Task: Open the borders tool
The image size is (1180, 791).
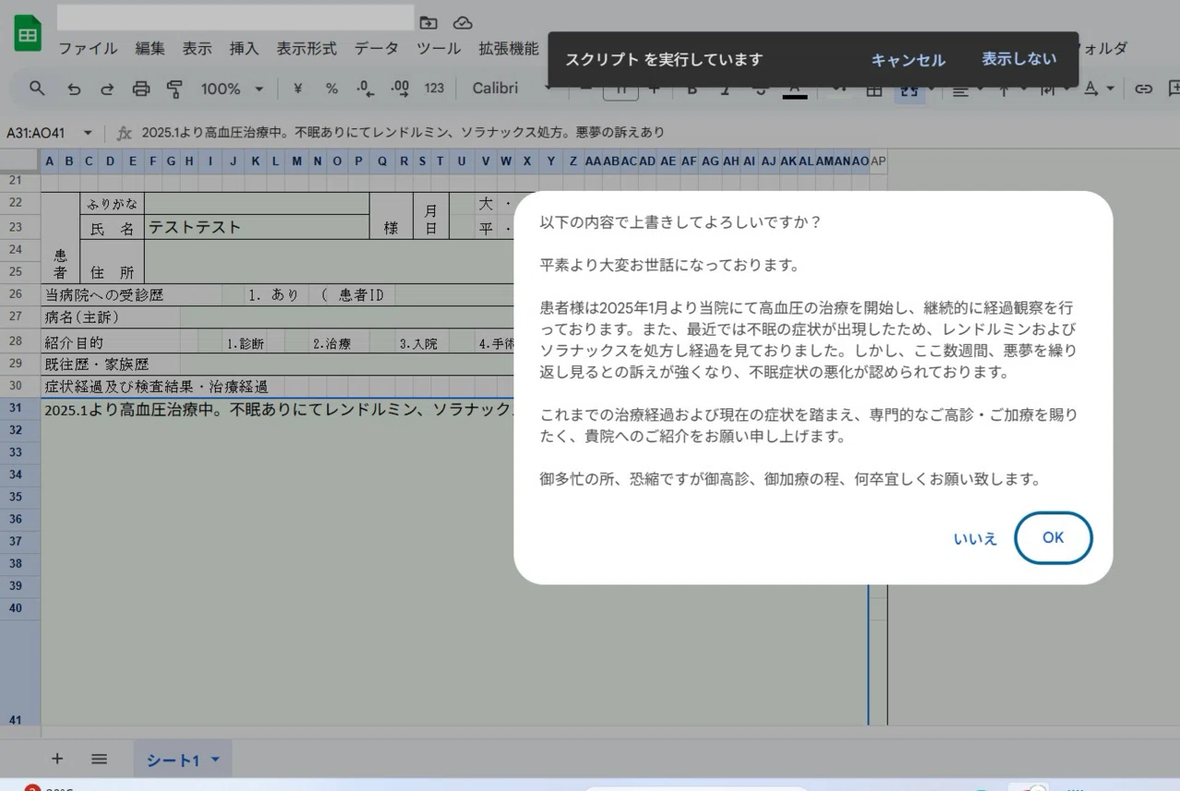Action: tap(875, 89)
